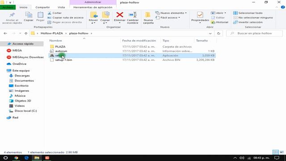
Task: Click Copiar ruta de acceso
Action: [x=66, y=17]
